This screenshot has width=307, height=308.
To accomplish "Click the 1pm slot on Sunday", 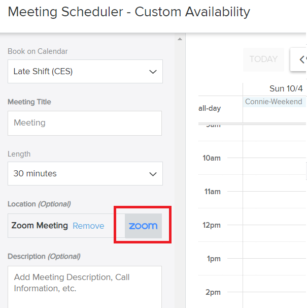I will click(274, 266).
